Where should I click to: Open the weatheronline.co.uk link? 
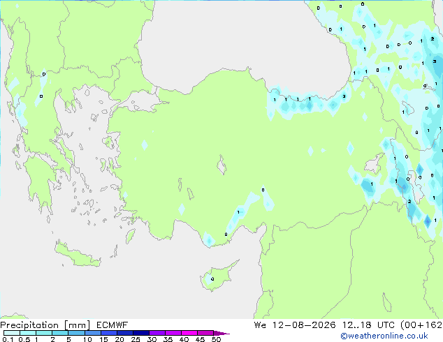384,336
